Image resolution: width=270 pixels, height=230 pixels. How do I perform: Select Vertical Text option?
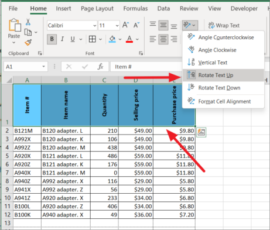223,63
